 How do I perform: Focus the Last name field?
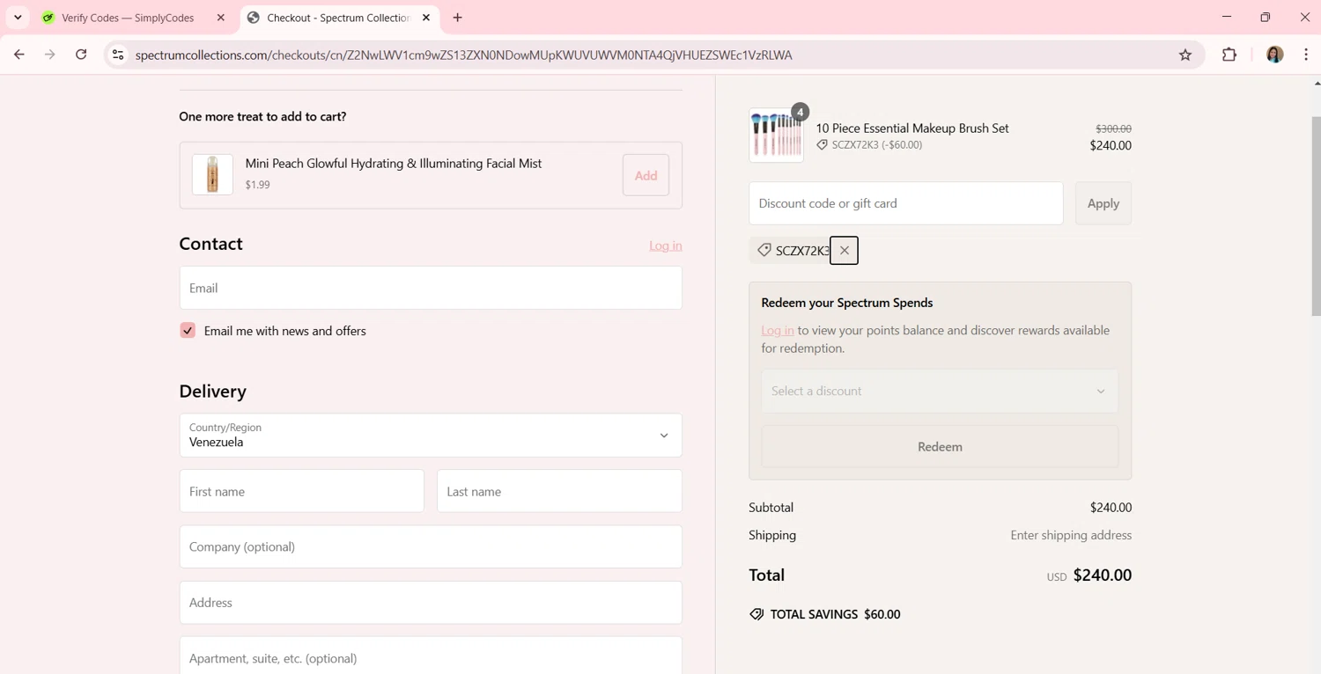[559, 491]
